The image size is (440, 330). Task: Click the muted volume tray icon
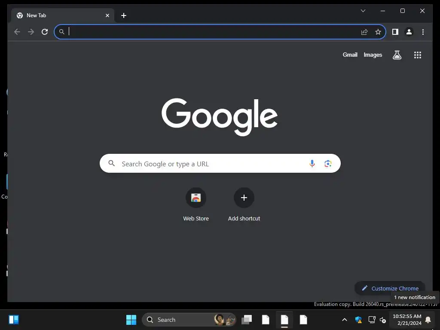pos(383,320)
